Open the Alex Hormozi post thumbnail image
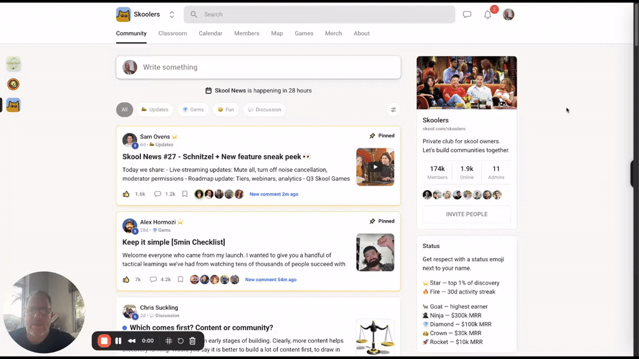The width and height of the screenshot is (639, 359). [375, 252]
